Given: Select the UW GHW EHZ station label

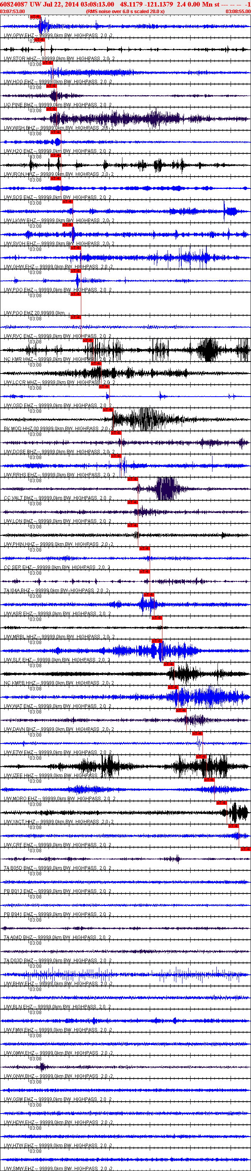Looking at the screenshot, I should click(x=58, y=267).
